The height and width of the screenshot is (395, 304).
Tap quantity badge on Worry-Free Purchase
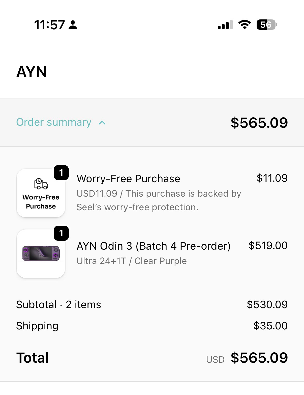61,173
